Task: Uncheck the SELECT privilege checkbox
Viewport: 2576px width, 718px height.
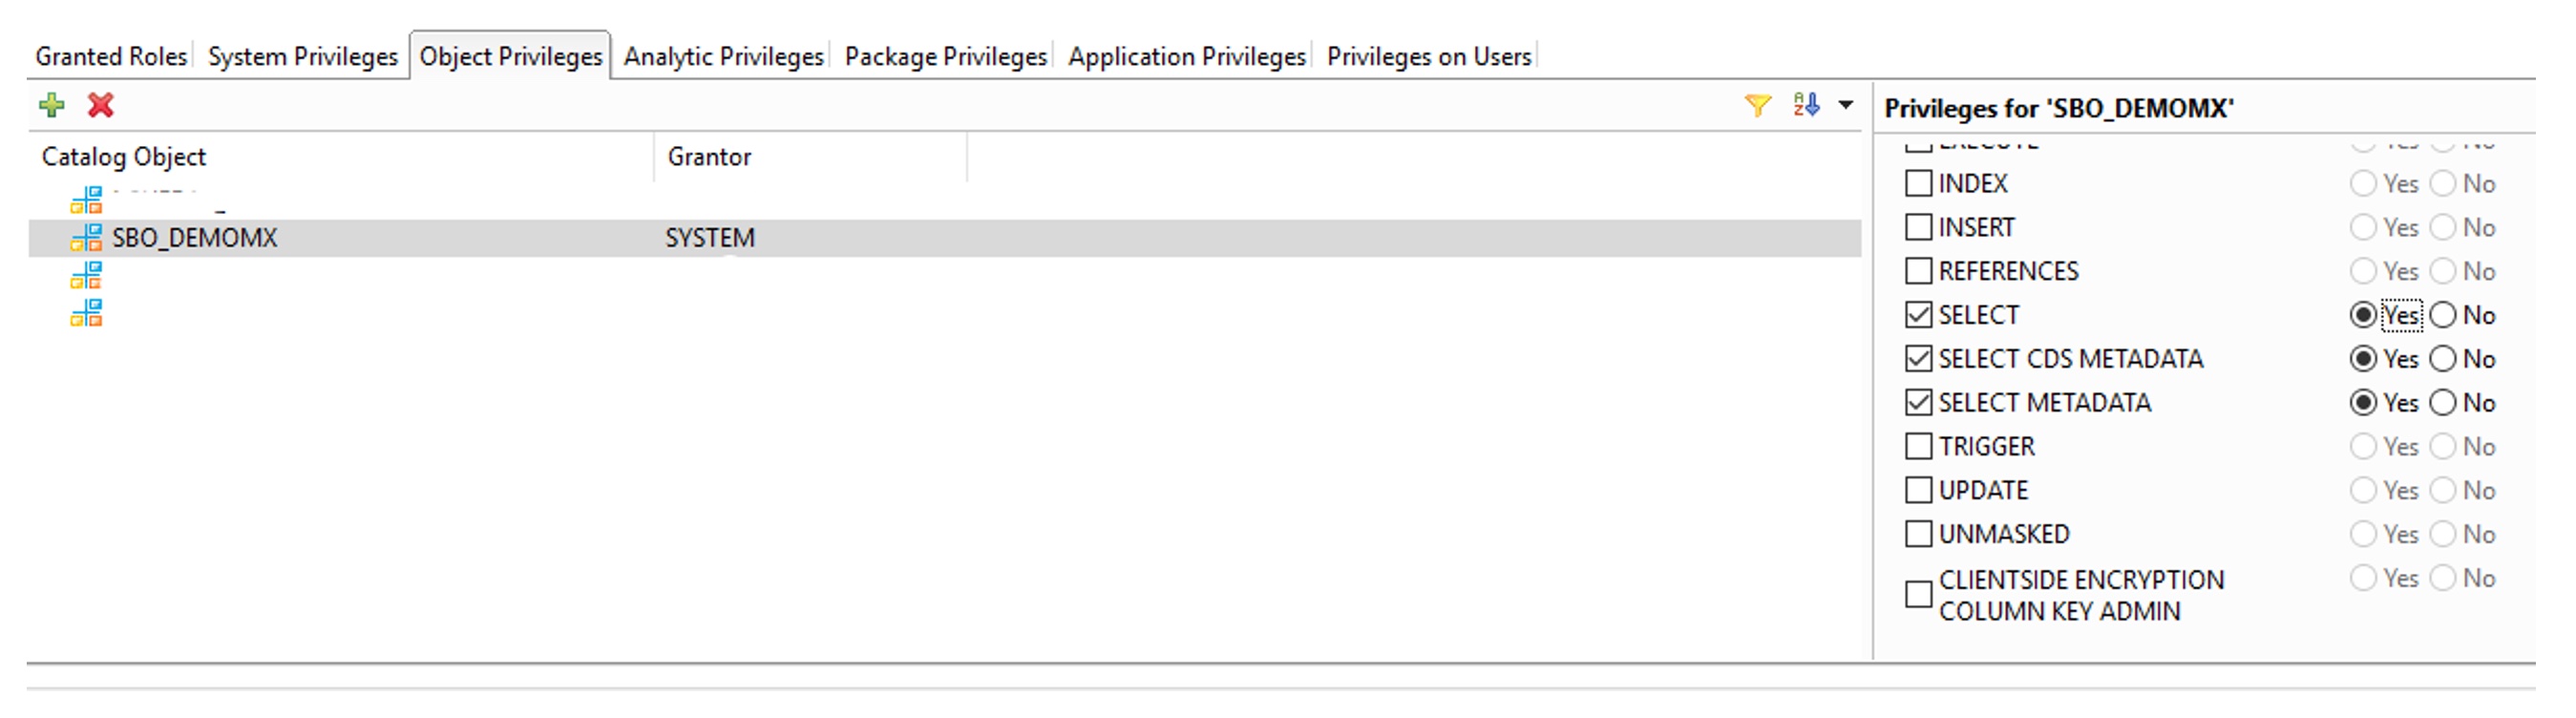Action: click(x=1918, y=315)
